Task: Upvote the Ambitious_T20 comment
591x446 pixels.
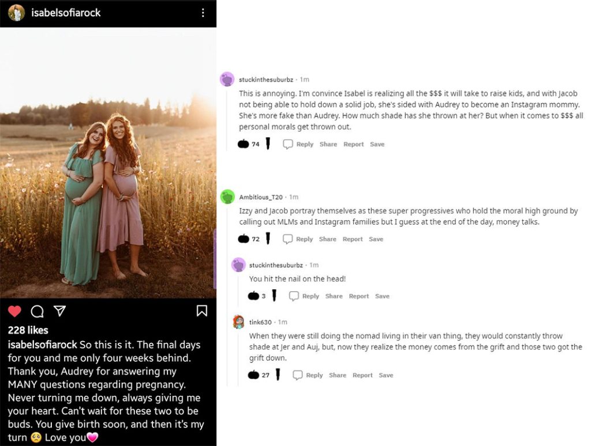Action: tap(243, 239)
